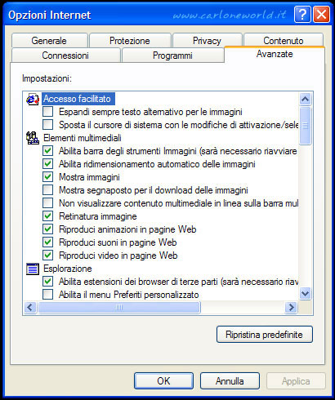
Task: Open the Connessioni tab
Action: (65, 56)
